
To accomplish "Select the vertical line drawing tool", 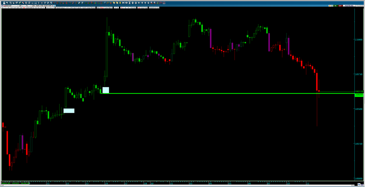I will coord(39,3).
